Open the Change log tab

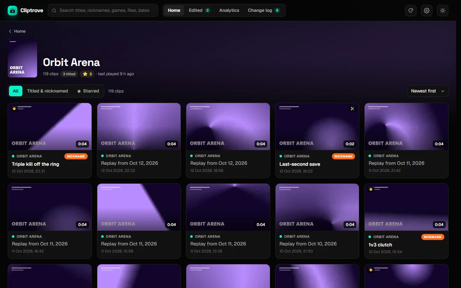point(264,11)
